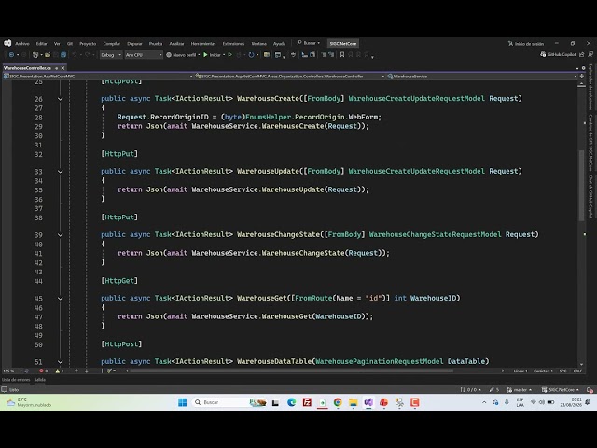597x448 pixels.
Task: Open the Compilar menu
Action: coord(112,44)
